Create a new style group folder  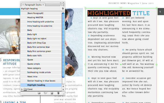click(39, 93)
